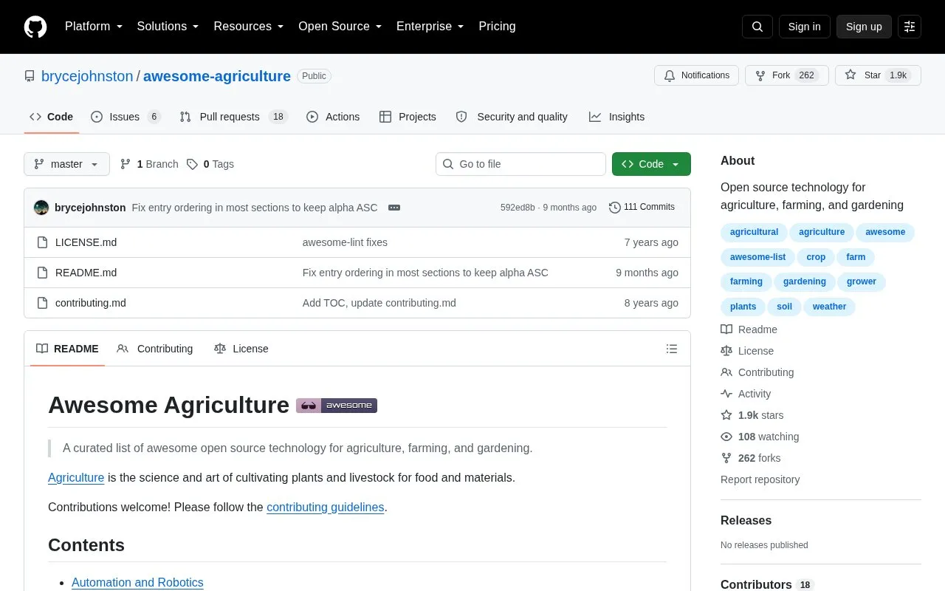View the 262 forks link
This screenshot has height=591, width=945.
pos(751,458)
